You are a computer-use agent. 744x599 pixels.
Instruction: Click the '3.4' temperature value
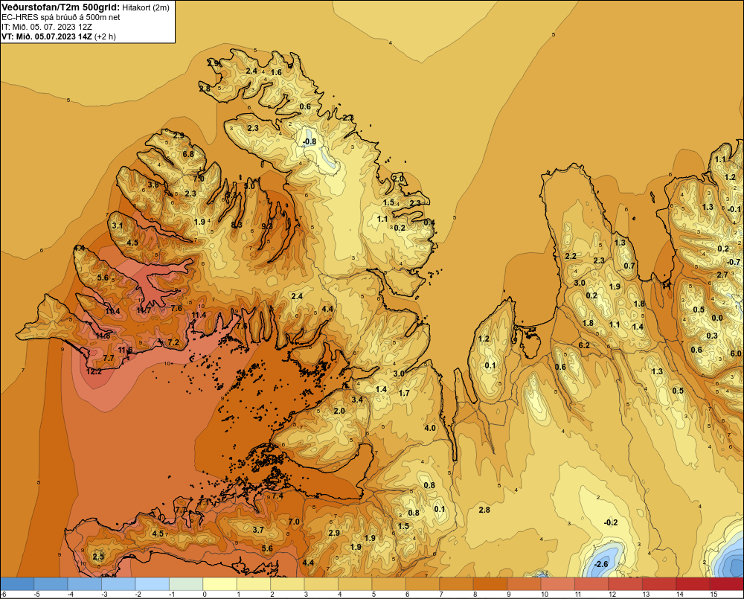click(x=357, y=400)
